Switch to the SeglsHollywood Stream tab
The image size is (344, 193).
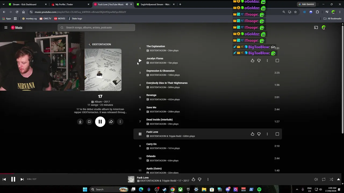[x=156, y=4]
